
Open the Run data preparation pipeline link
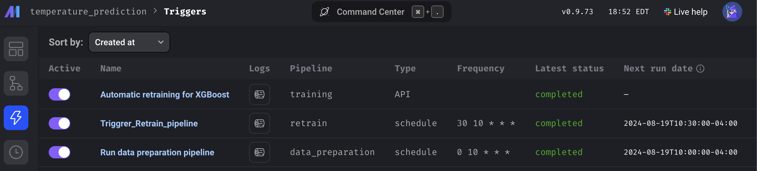pos(157,152)
